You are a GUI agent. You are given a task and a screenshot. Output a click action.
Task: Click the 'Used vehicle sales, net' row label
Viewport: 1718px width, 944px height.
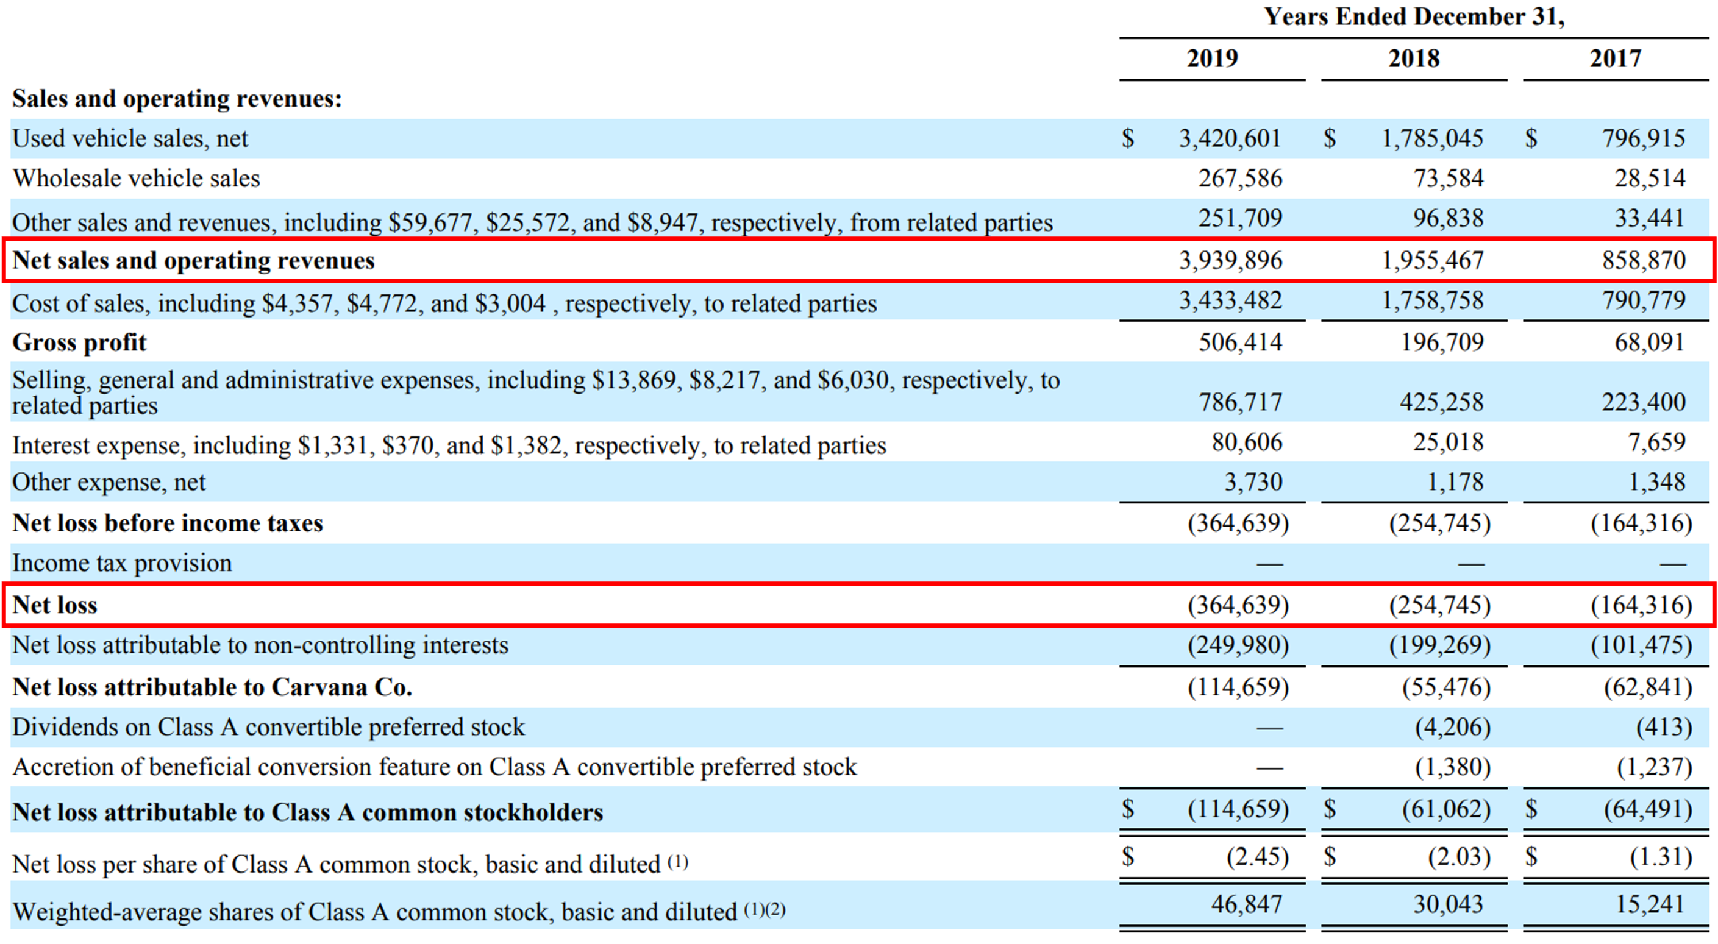pos(130,139)
